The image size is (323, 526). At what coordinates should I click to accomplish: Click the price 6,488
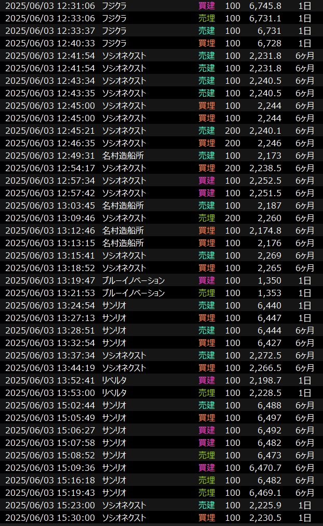pyautogui.click(x=269, y=406)
